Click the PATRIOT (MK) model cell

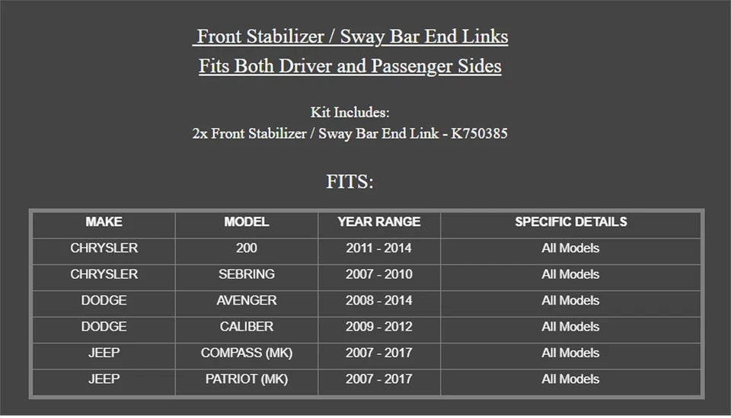point(246,379)
